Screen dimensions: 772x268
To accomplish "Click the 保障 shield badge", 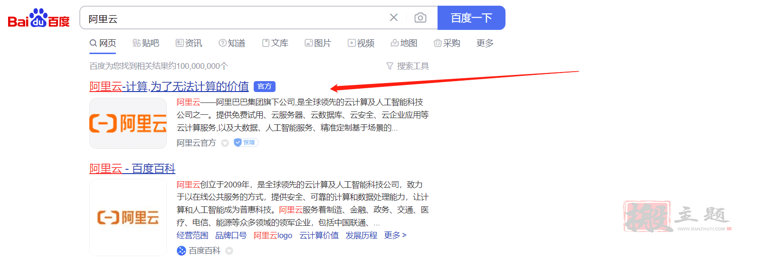I will [x=246, y=142].
